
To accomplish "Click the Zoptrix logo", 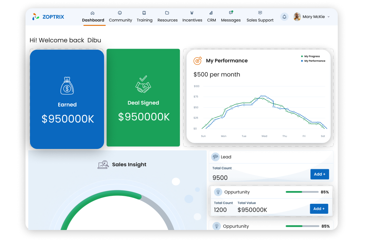I will [x=48, y=17].
